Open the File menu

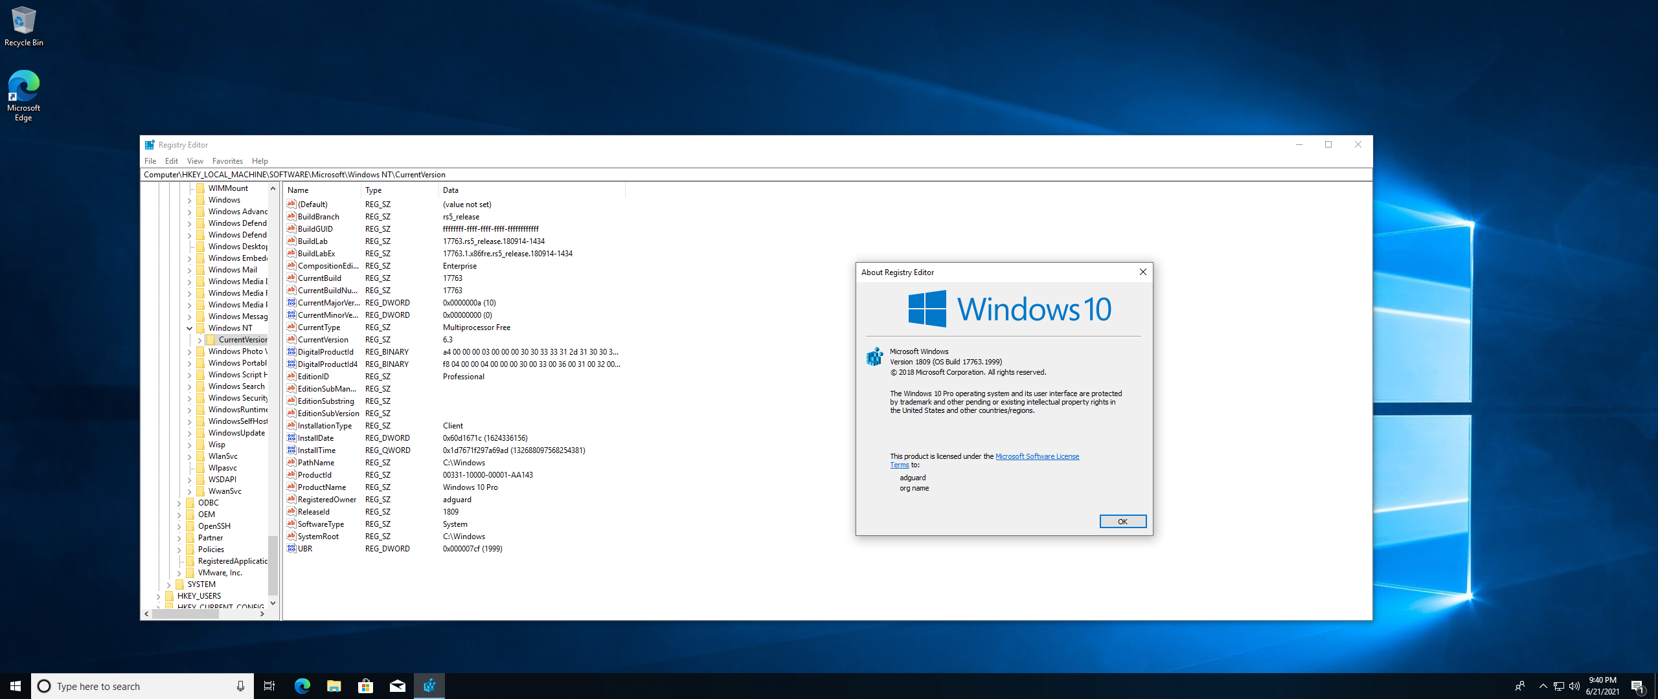tap(150, 161)
